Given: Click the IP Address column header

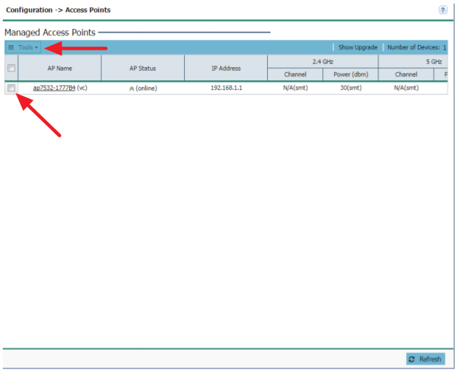Looking at the screenshot, I should pyautogui.click(x=226, y=68).
